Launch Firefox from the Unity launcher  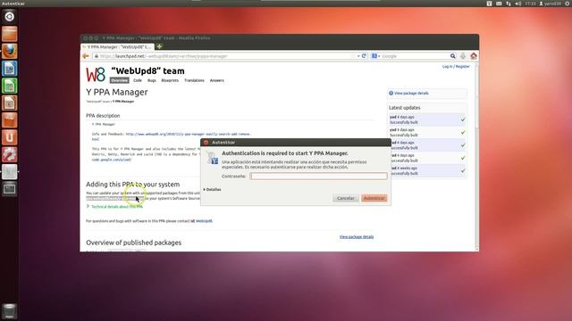(10, 51)
